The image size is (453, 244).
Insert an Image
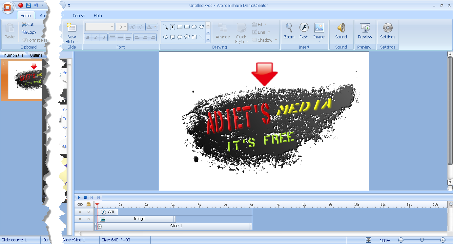pyautogui.click(x=319, y=32)
